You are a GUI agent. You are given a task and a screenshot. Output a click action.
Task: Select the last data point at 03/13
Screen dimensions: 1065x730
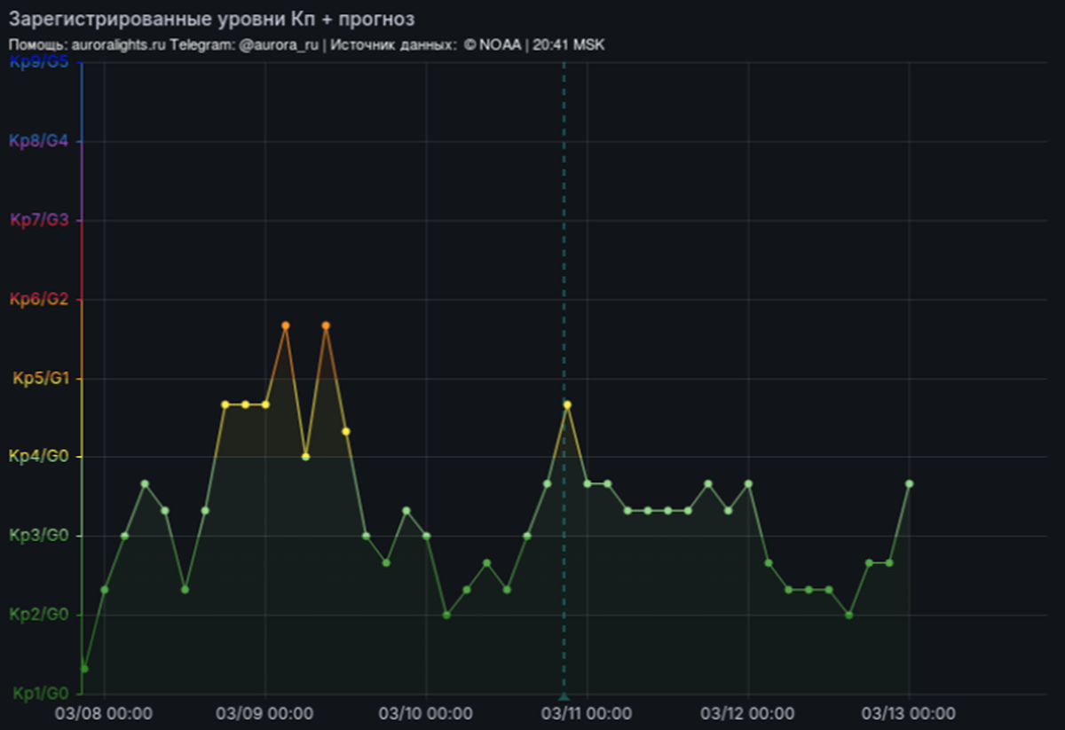909,483
